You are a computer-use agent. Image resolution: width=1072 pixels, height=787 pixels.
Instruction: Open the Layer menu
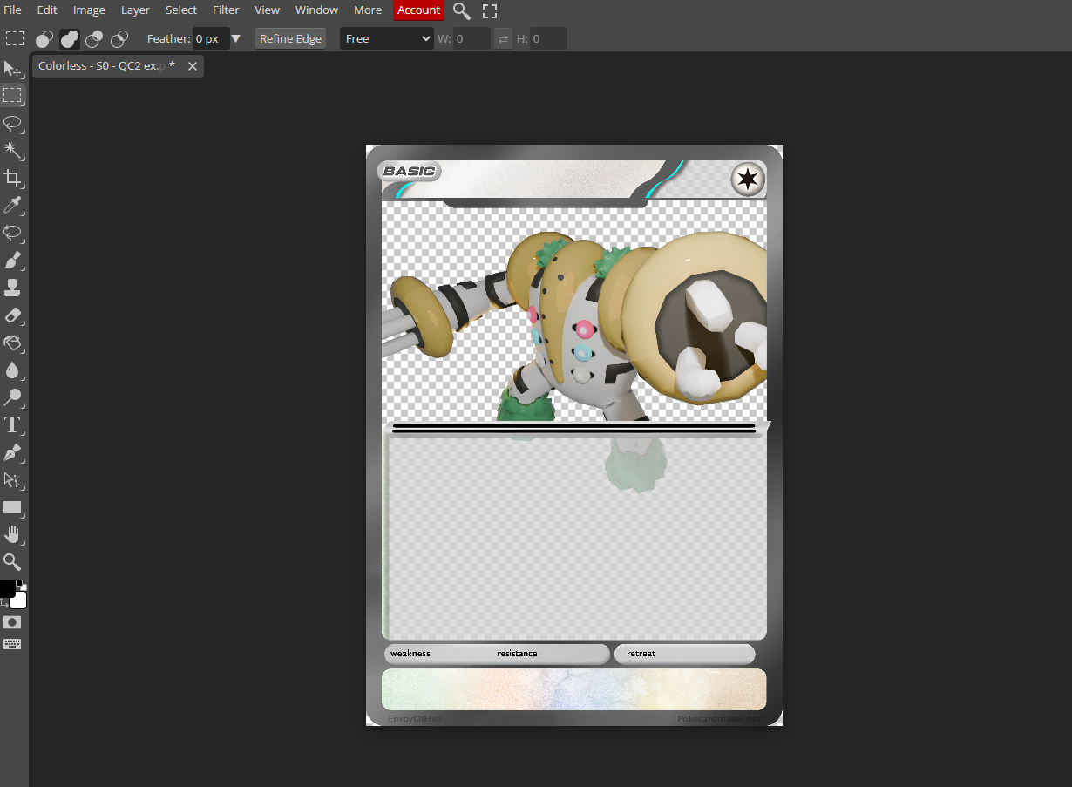(x=135, y=10)
